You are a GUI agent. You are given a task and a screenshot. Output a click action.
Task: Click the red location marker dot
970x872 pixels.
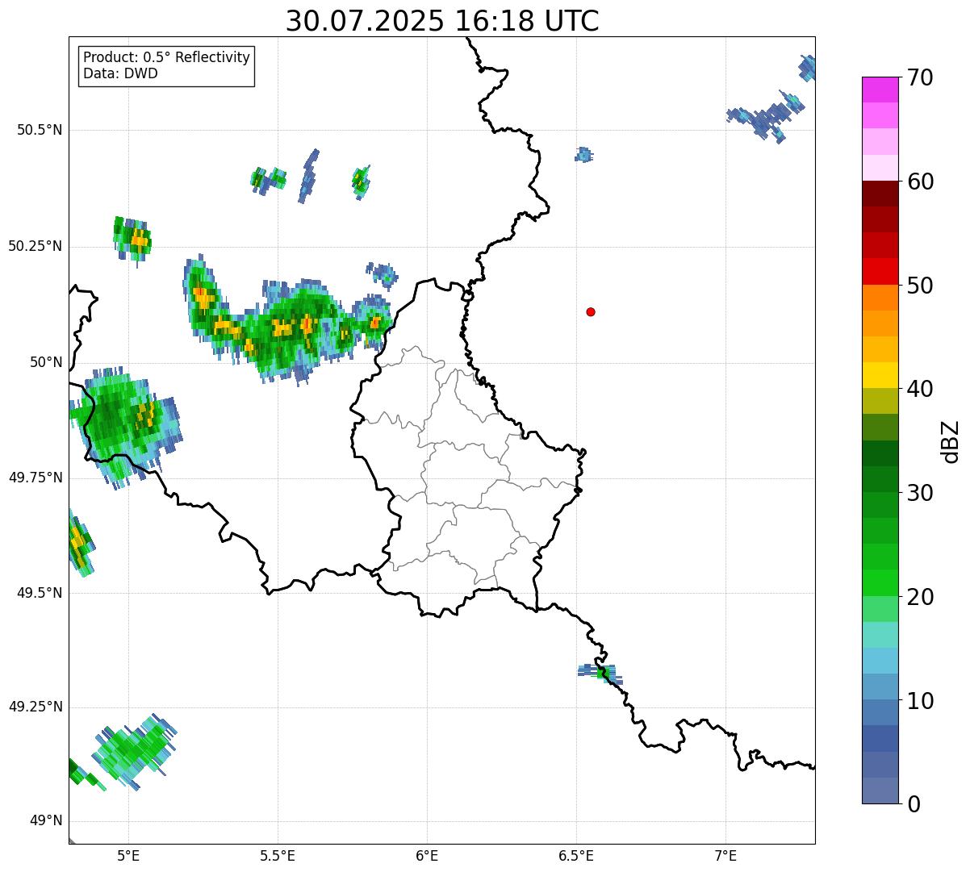tap(591, 311)
